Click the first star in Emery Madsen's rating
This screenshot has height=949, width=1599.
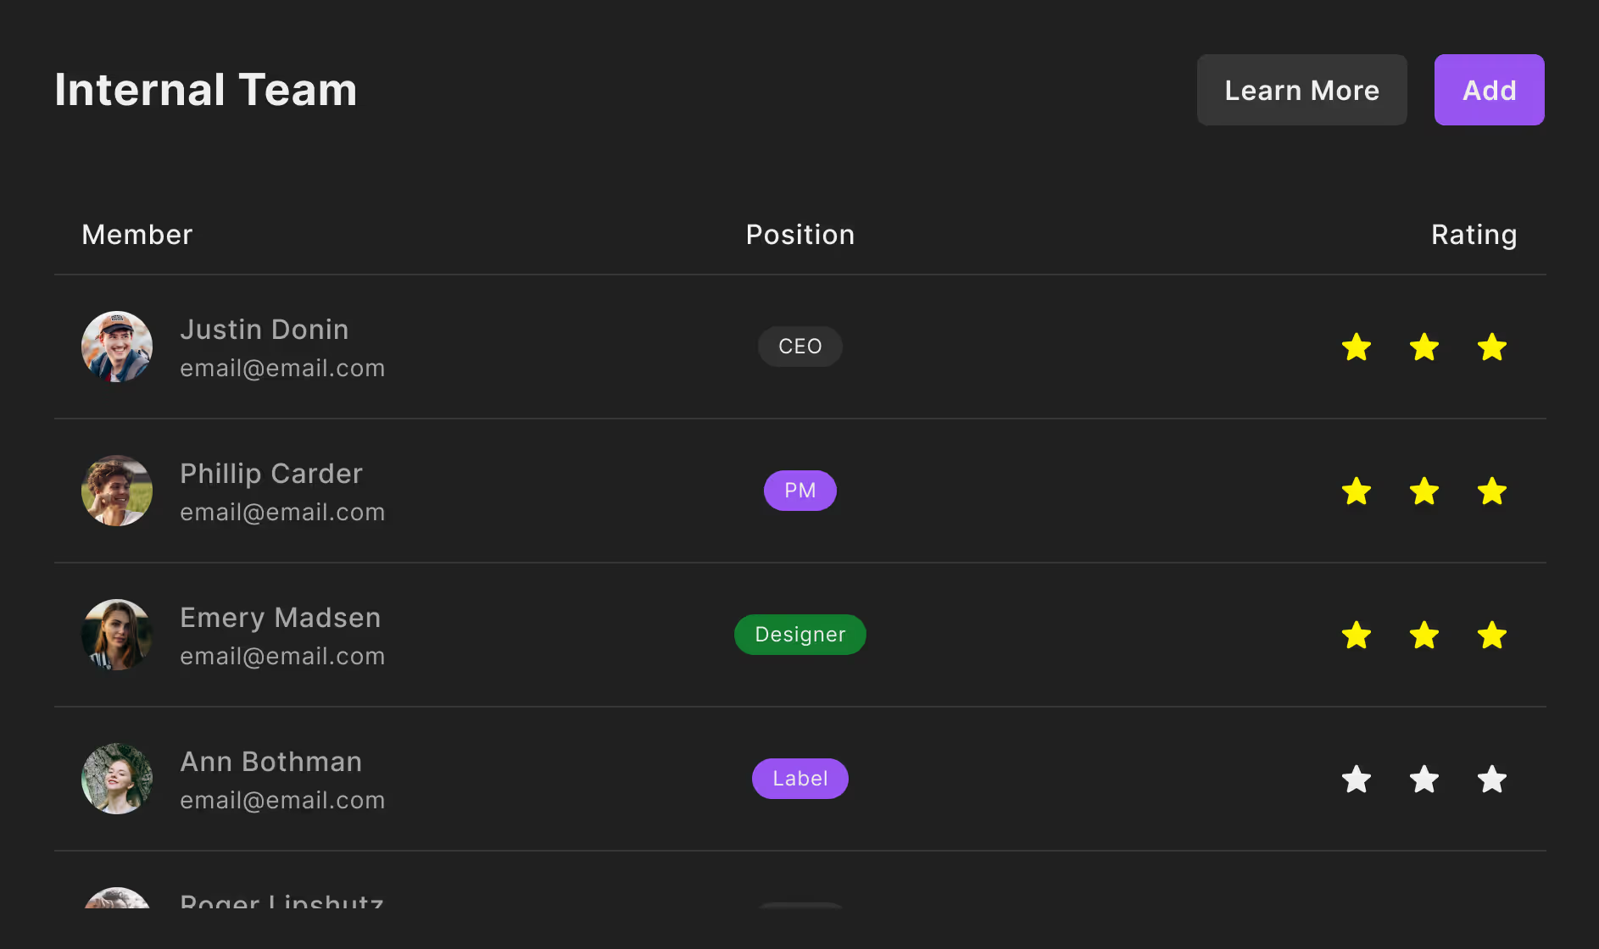1357,635
